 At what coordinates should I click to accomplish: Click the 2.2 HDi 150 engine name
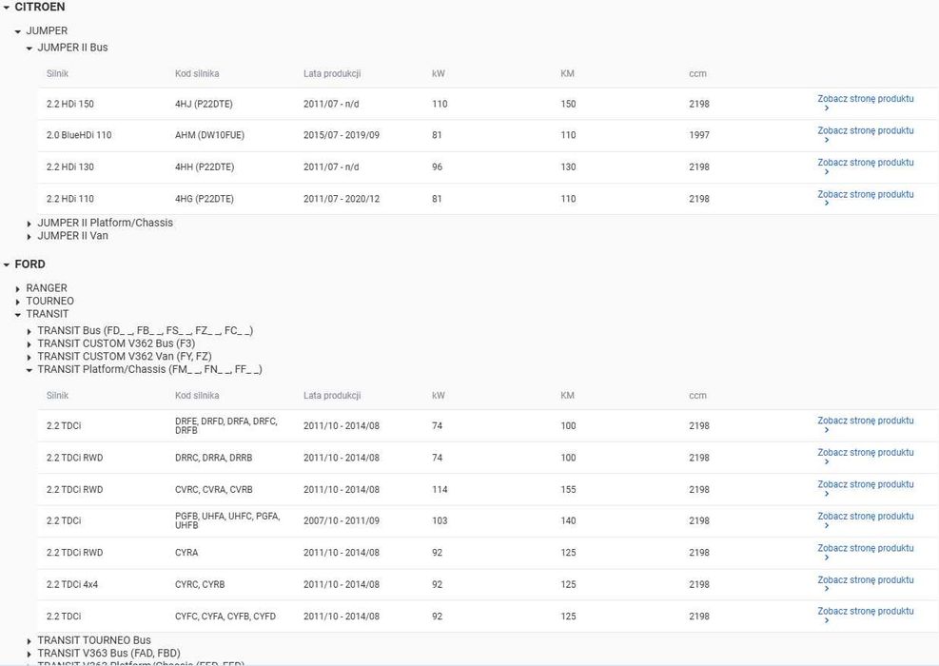point(70,104)
